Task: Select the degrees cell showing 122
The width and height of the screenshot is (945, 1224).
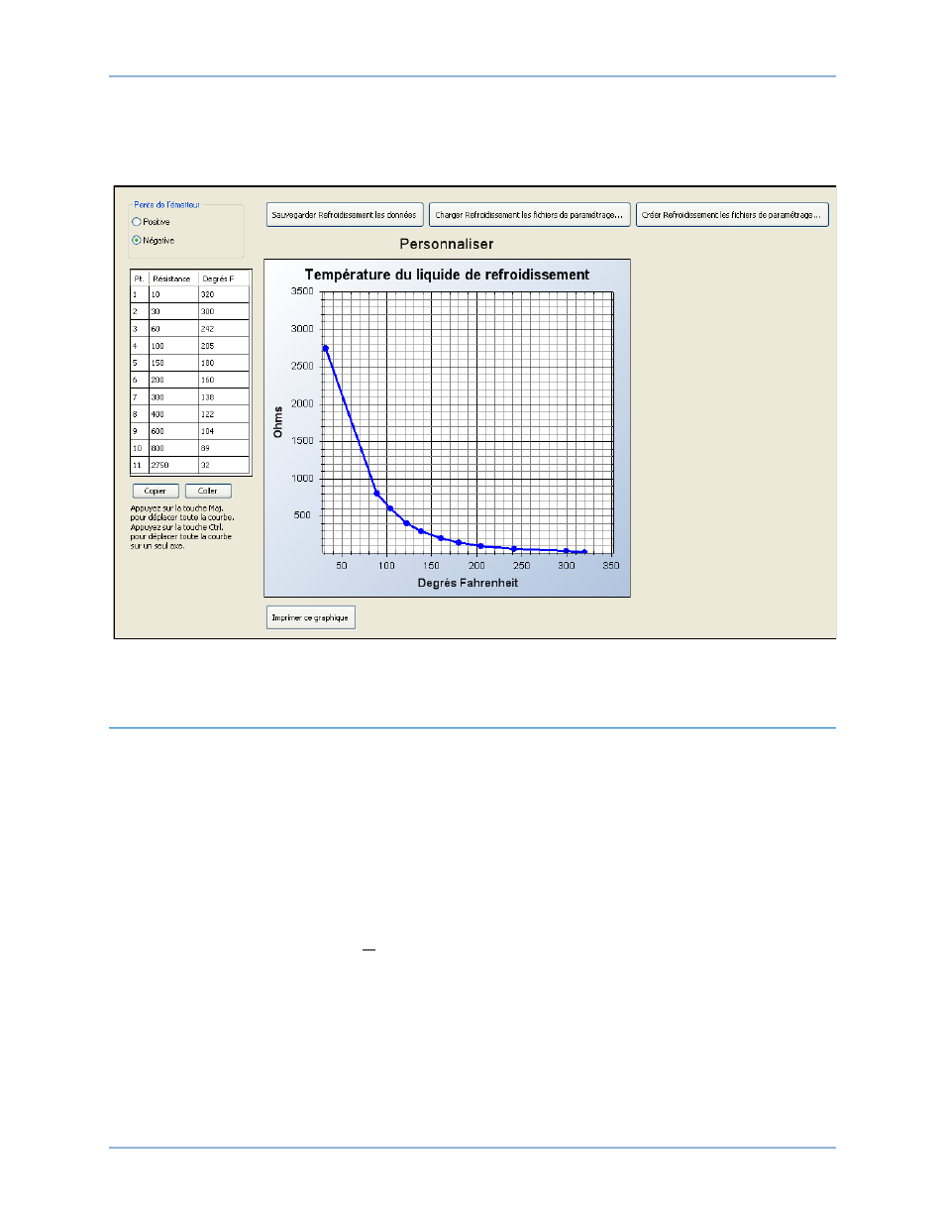Action: (x=224, y=414)
